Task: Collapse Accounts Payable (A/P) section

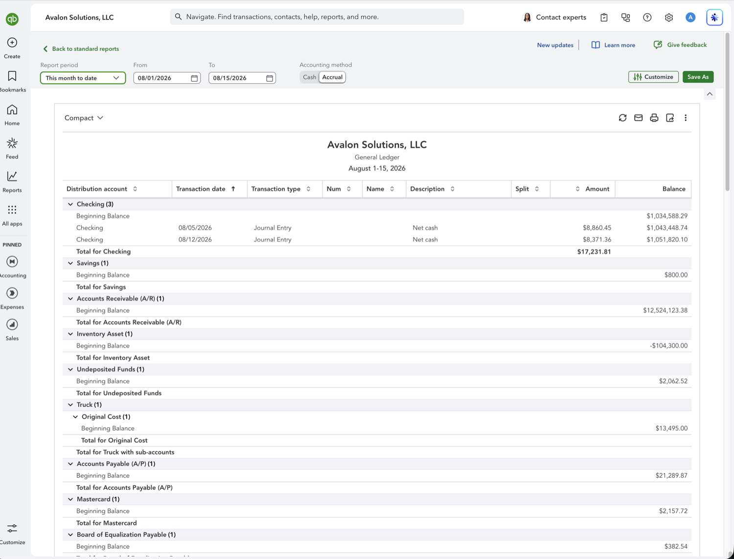Action: tap(70, 464)
